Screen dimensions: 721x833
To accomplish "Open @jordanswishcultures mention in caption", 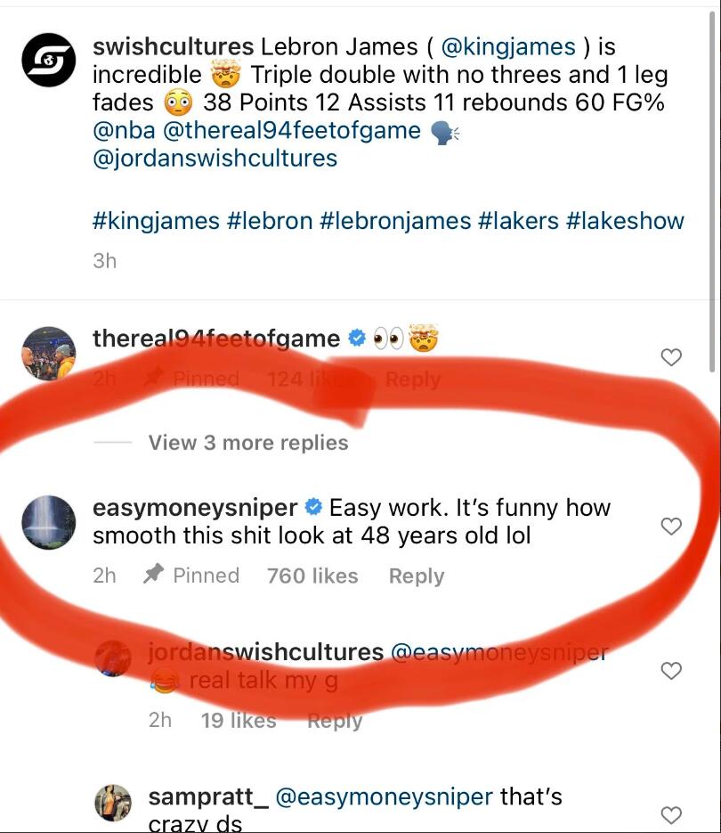I will point(215,159).
